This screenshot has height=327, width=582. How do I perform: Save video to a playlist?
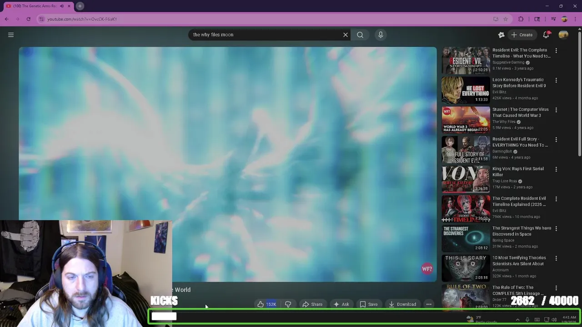click(x=369, y=304)
